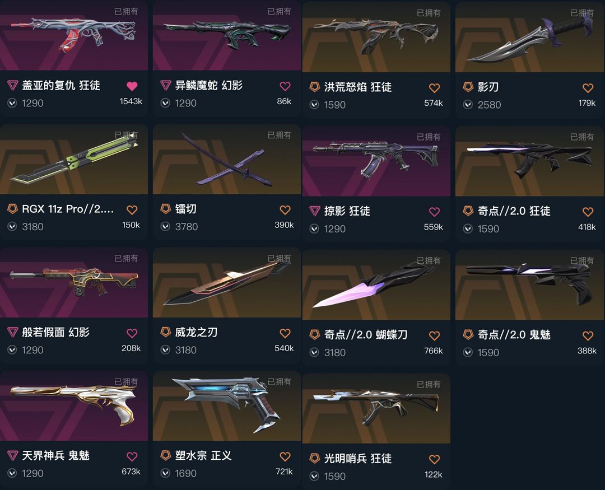Click the heart icon on 镭切
Image resolution: width=605 pixels, height=490 pixels.
(285, 210)
